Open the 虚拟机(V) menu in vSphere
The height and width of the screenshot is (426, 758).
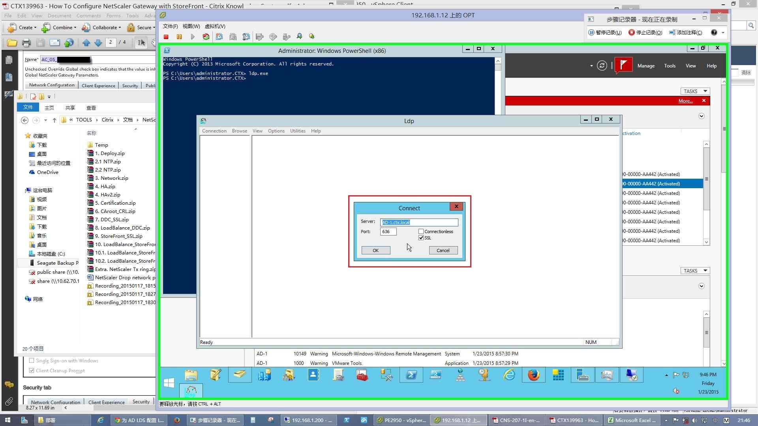pos(215,26)
